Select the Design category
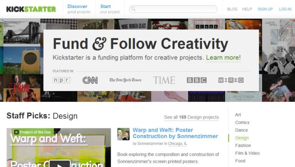The image size is (295, 167). point(242,138)
